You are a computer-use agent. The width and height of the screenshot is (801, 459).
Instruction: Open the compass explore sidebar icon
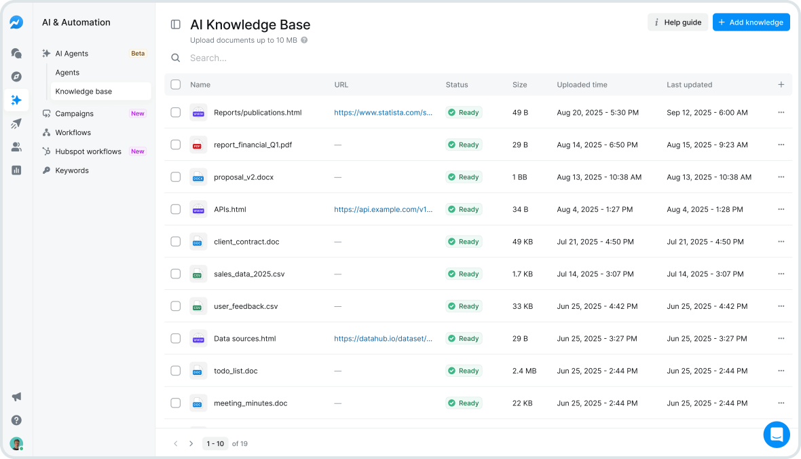pyautogui.click(x=16, y=77)
